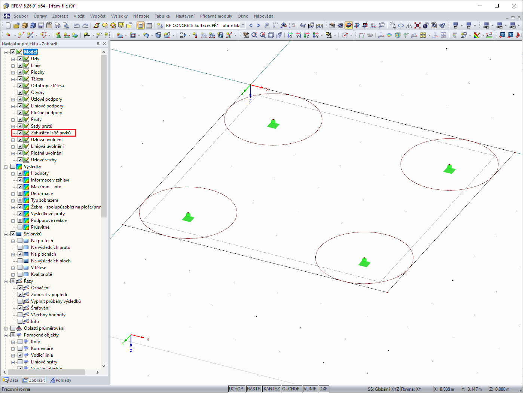Open a file using the folder icon
Viewport: 523px width, 393px height.
point(16,25)
